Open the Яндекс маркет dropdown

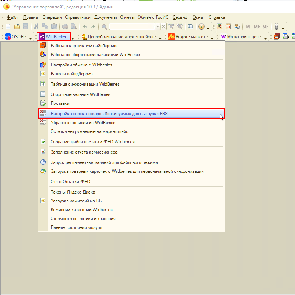click(x=188, y=37)
